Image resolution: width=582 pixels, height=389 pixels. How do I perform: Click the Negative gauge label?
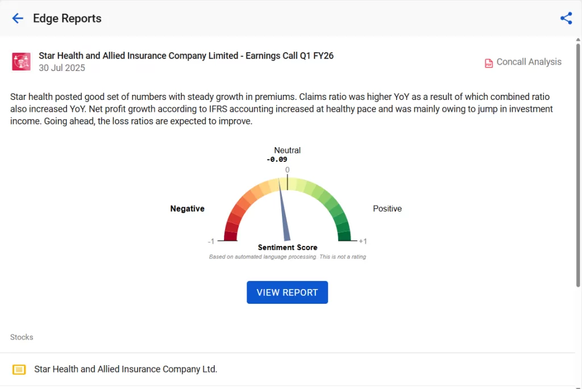pos(187,209)
